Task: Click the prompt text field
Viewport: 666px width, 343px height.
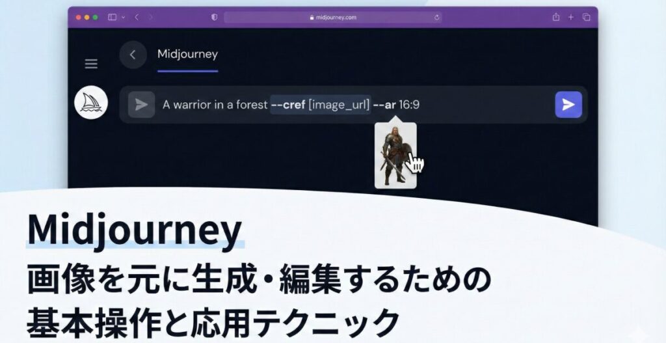Action: click(353, 105)
